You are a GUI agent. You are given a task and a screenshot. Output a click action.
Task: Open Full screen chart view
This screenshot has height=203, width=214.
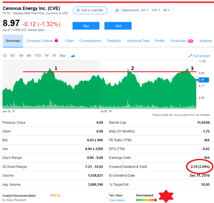pyautogui.click(x=199, y=56)
